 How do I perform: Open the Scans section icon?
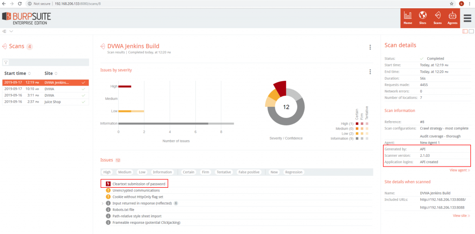(437, 18)
